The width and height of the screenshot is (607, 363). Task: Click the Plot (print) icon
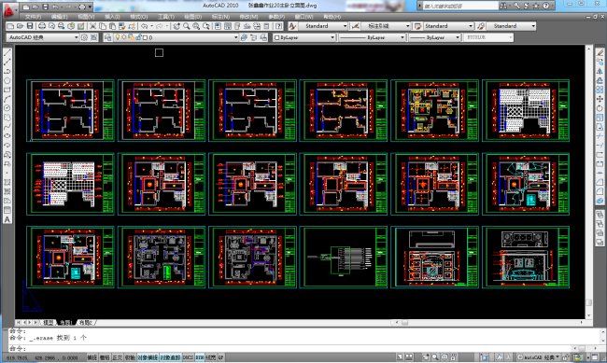click(x=42, y=26)
